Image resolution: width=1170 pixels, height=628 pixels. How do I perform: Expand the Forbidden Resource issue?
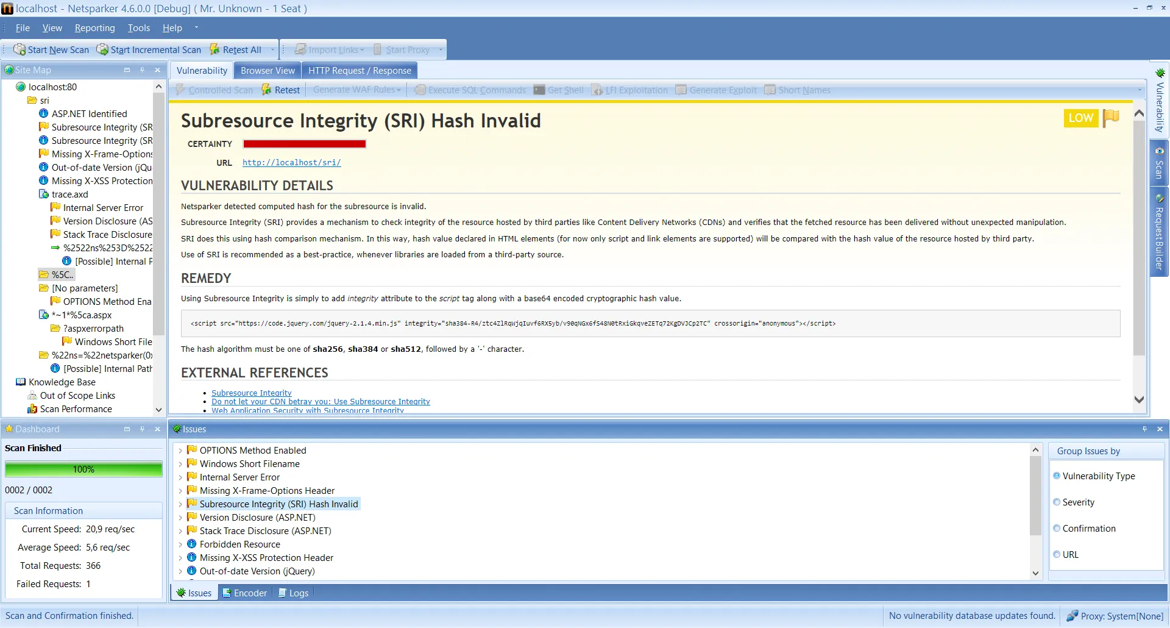[x=180, y=544]
